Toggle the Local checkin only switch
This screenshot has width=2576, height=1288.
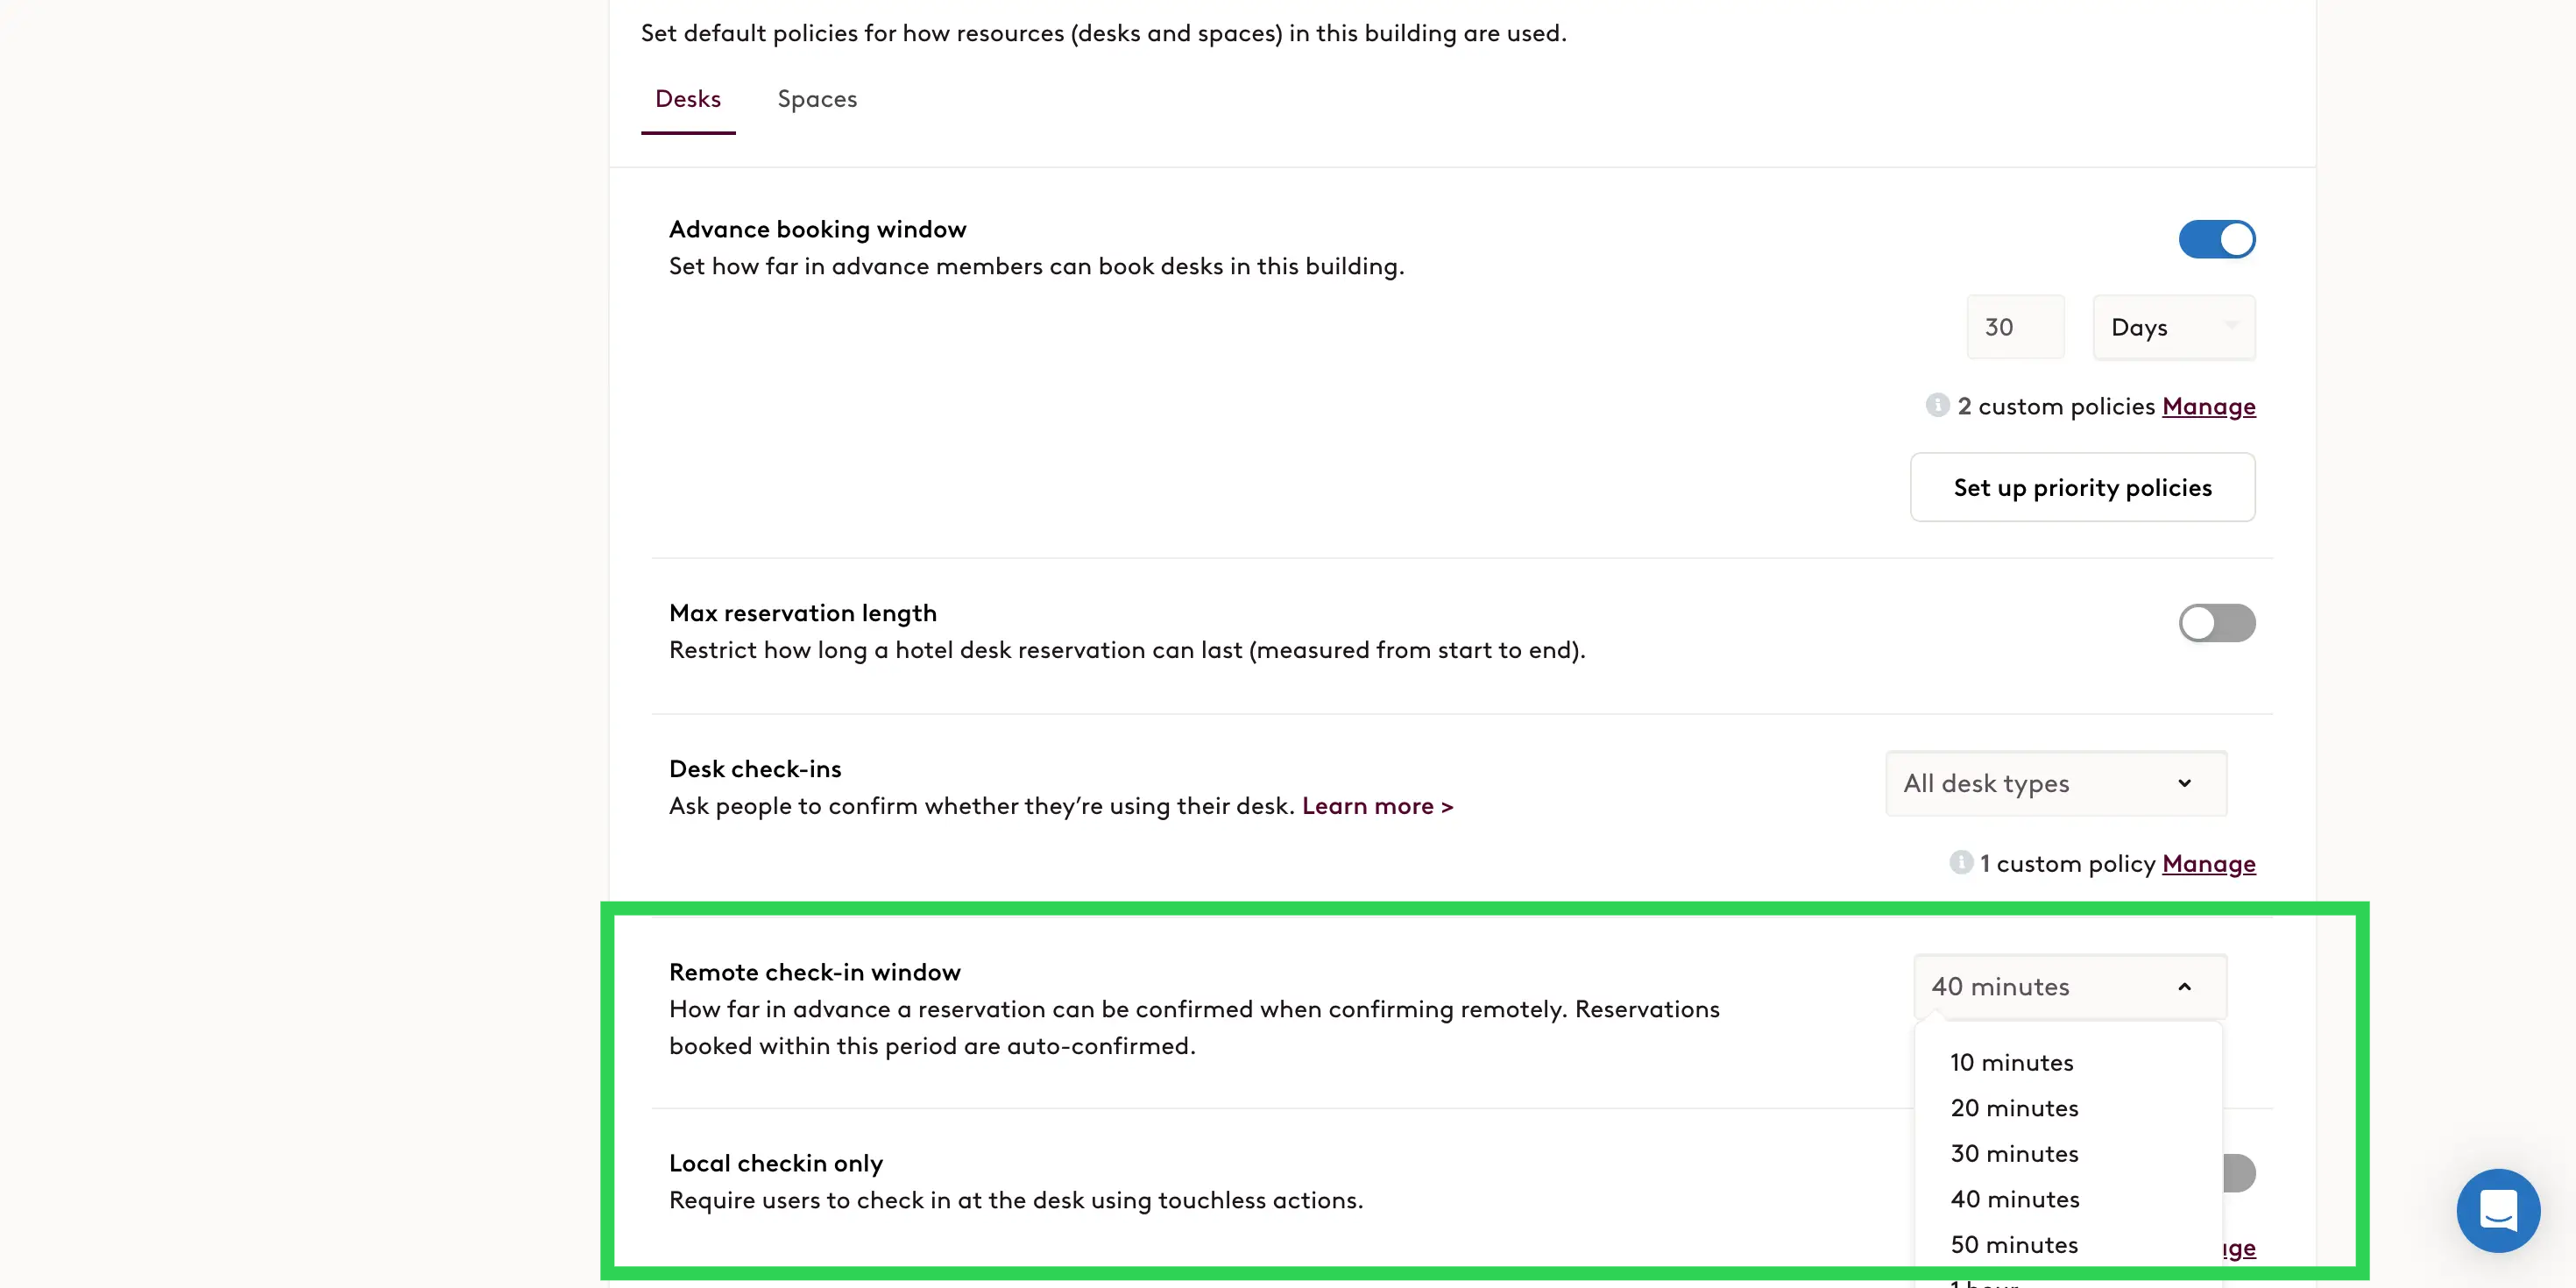pyautogui.click(x=2238, y=1173)
